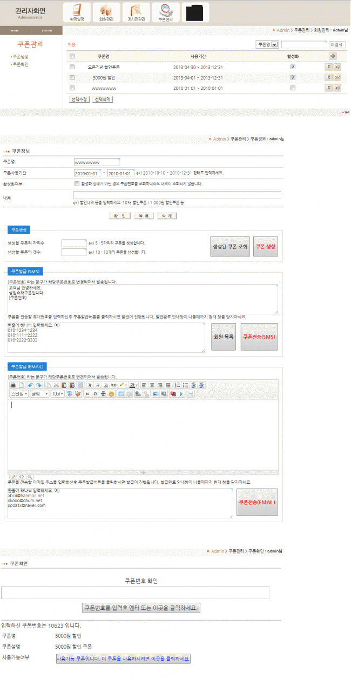Image resolution: width=351 pixels, height=678 pixels.
Task: Click the paste icon in email editor
Action: [64, 385]
